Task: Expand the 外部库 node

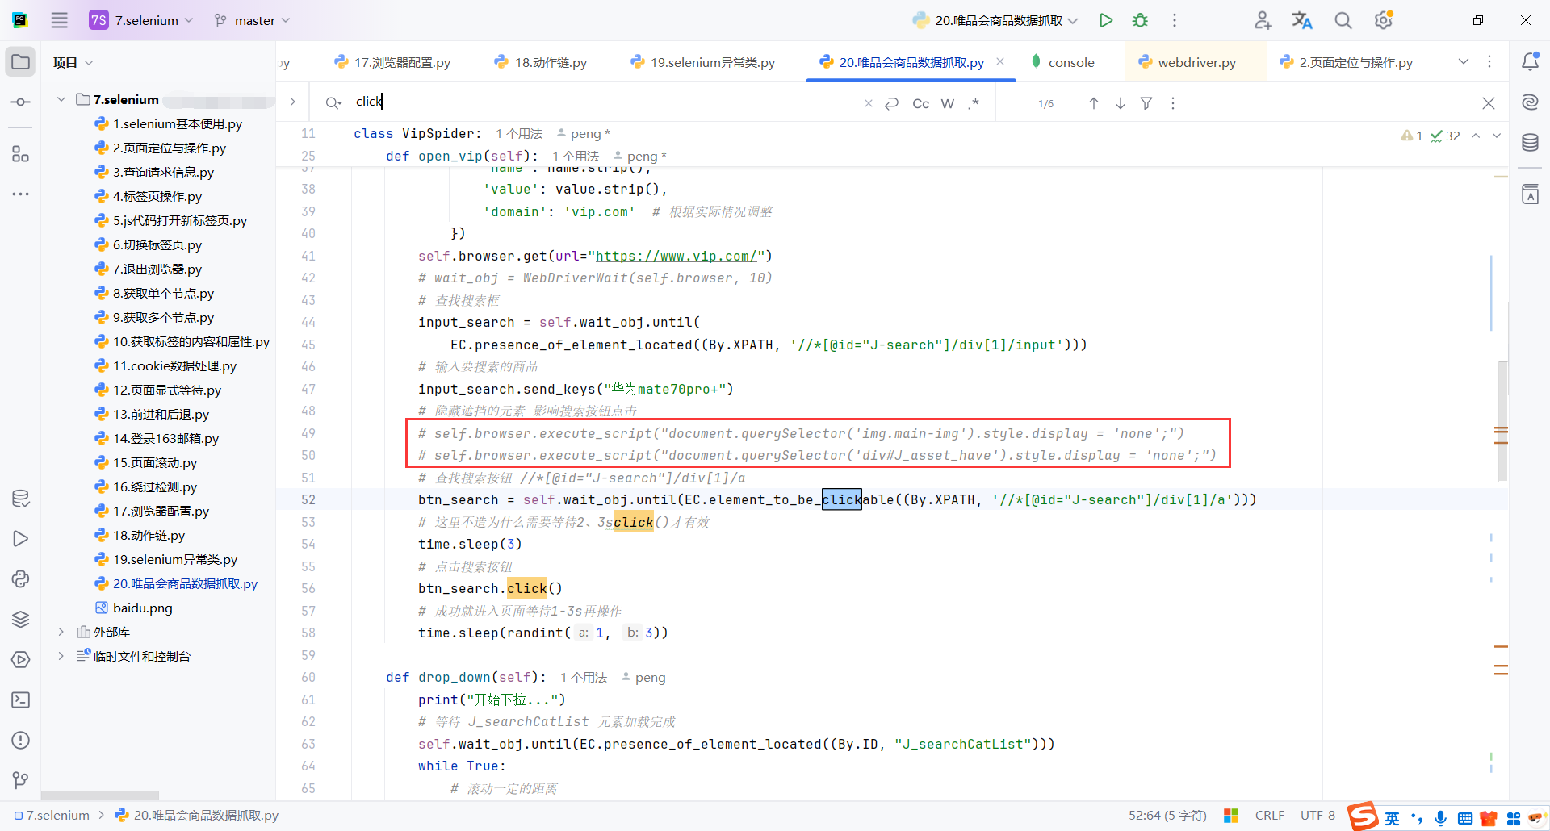Action: pos(61,632)
